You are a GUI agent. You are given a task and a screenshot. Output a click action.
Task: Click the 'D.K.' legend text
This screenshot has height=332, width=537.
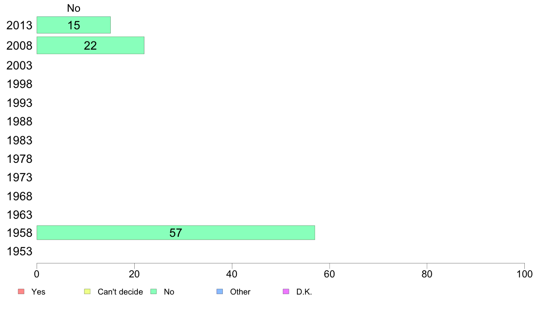pos(304,292)
